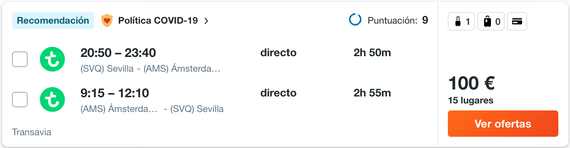Click the Transavia airline name label
The image size is (570, 148).
(x=32, y=132)
